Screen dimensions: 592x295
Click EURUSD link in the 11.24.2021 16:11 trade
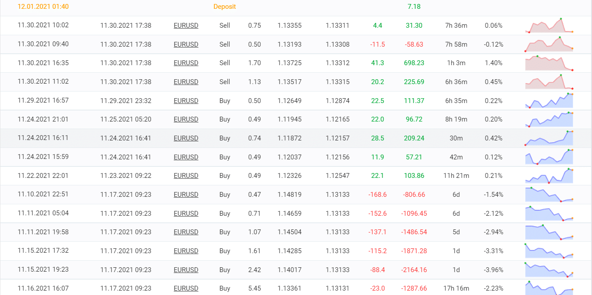tap(186, 138)
